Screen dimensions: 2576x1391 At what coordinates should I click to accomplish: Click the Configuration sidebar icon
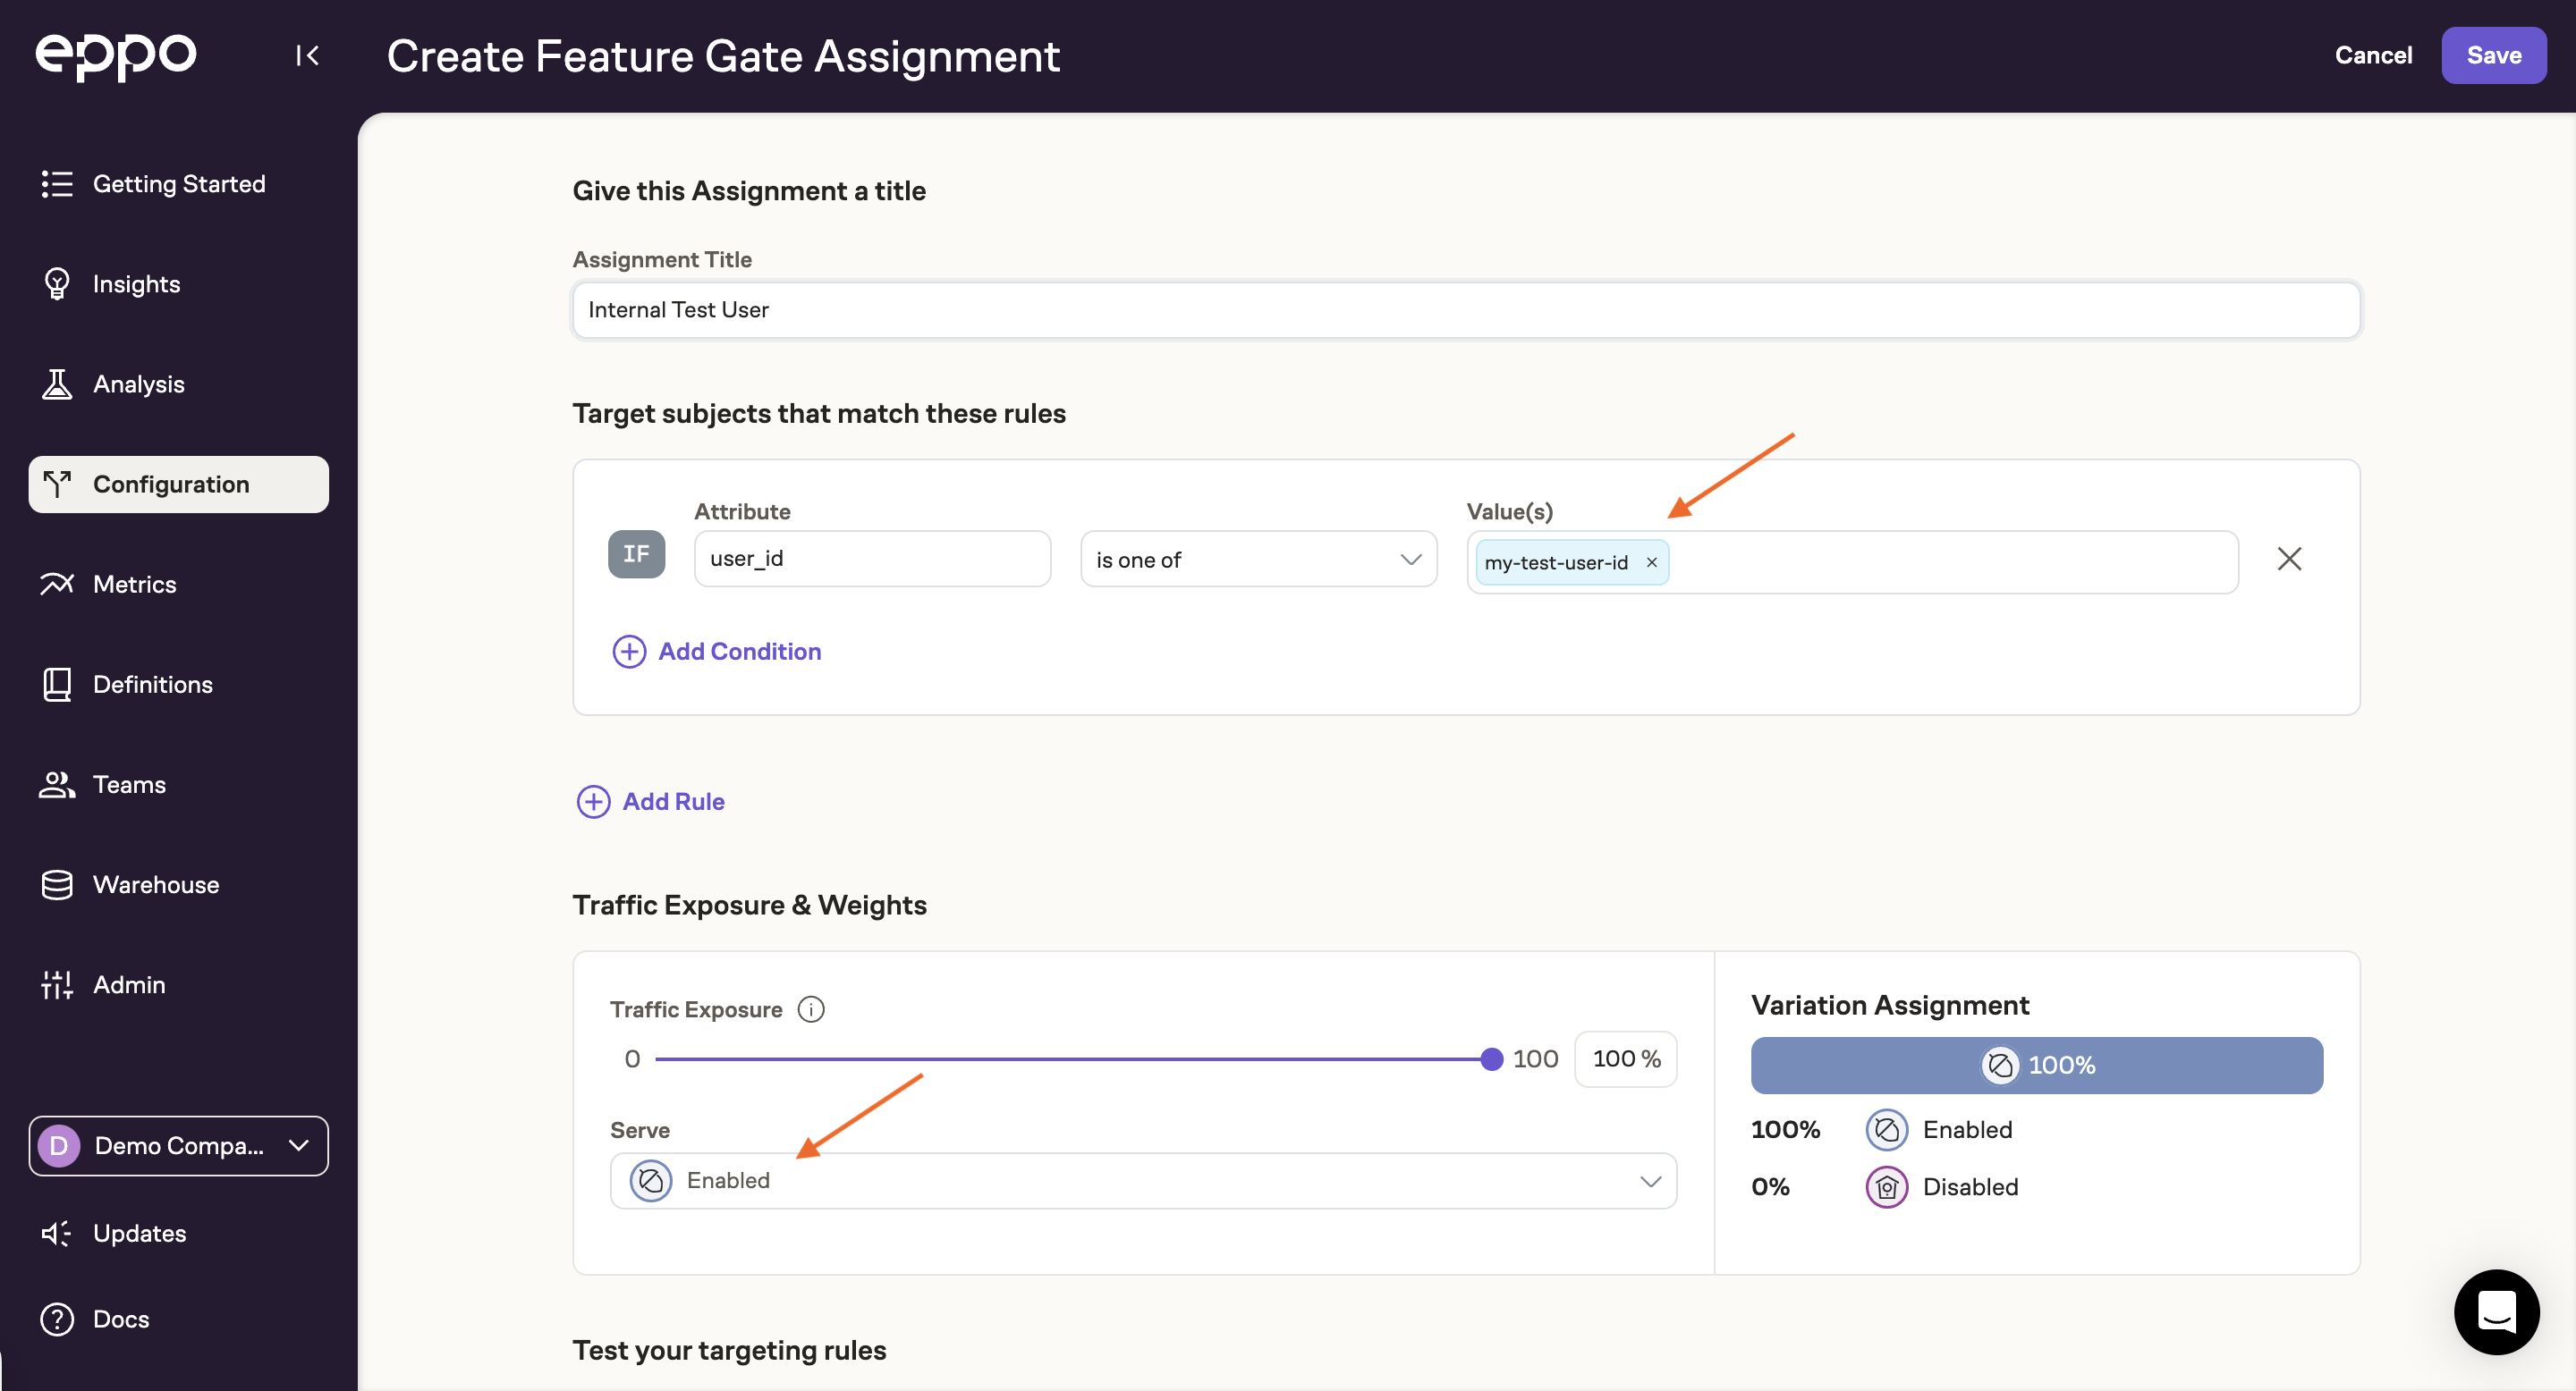pos(58,483)
